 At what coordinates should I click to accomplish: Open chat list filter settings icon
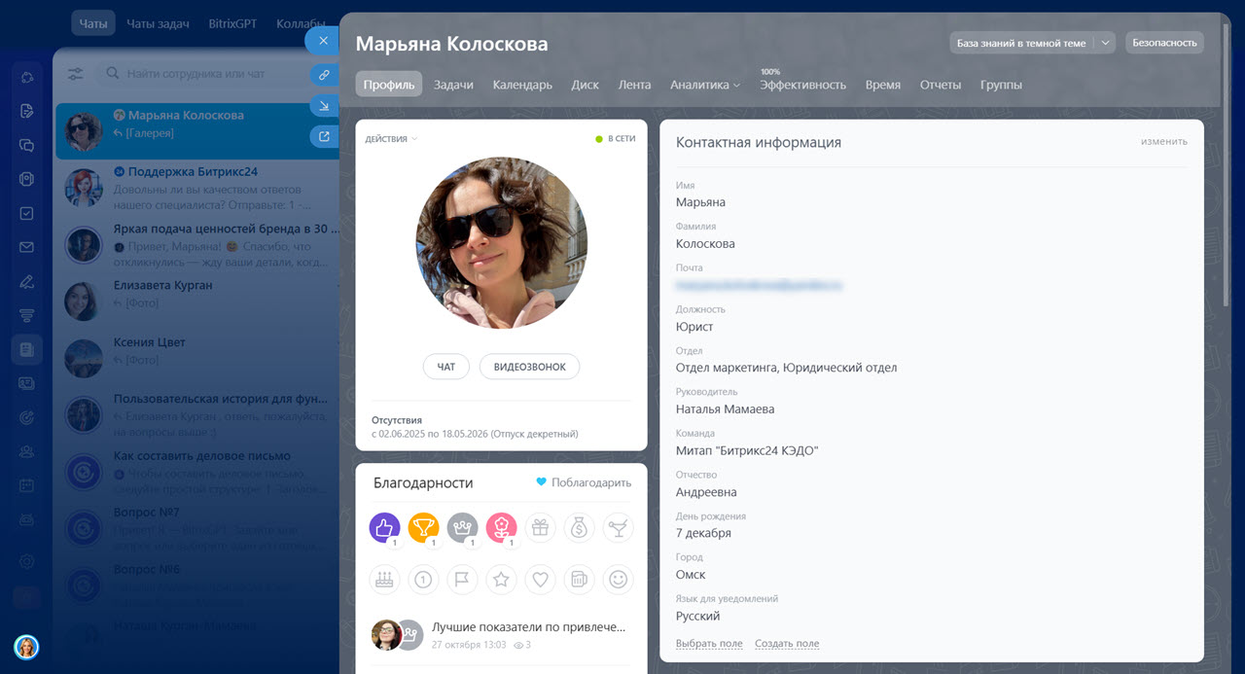[76, 74]
